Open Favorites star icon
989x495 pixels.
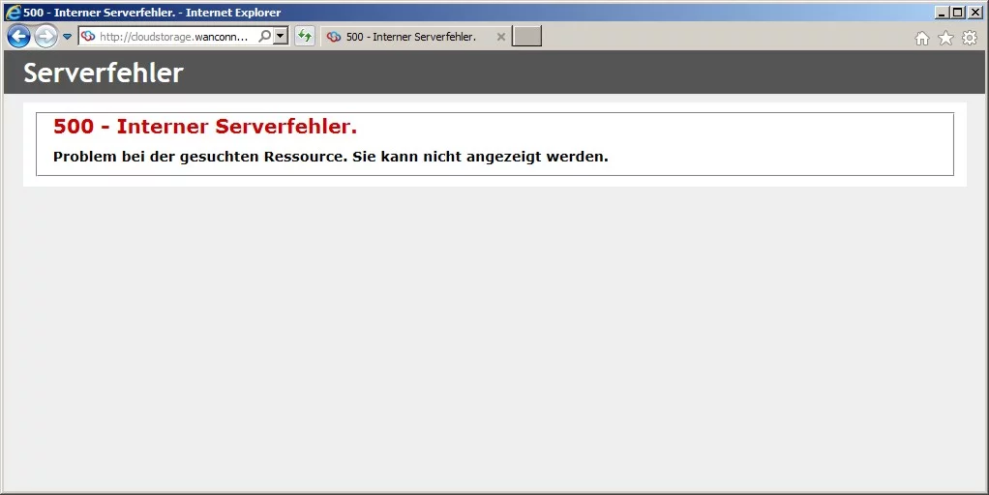[946, 39]
